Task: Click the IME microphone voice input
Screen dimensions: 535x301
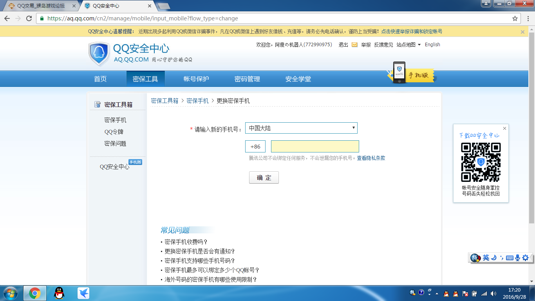Action: coord(517,257)
